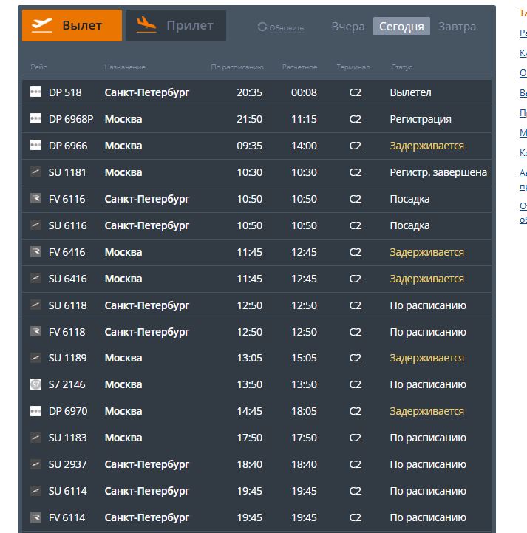Select flight number FV 6416
Image resolution: width=527 pixels, height=533 pixels.
pyautogui.click(x=67, y=252)
